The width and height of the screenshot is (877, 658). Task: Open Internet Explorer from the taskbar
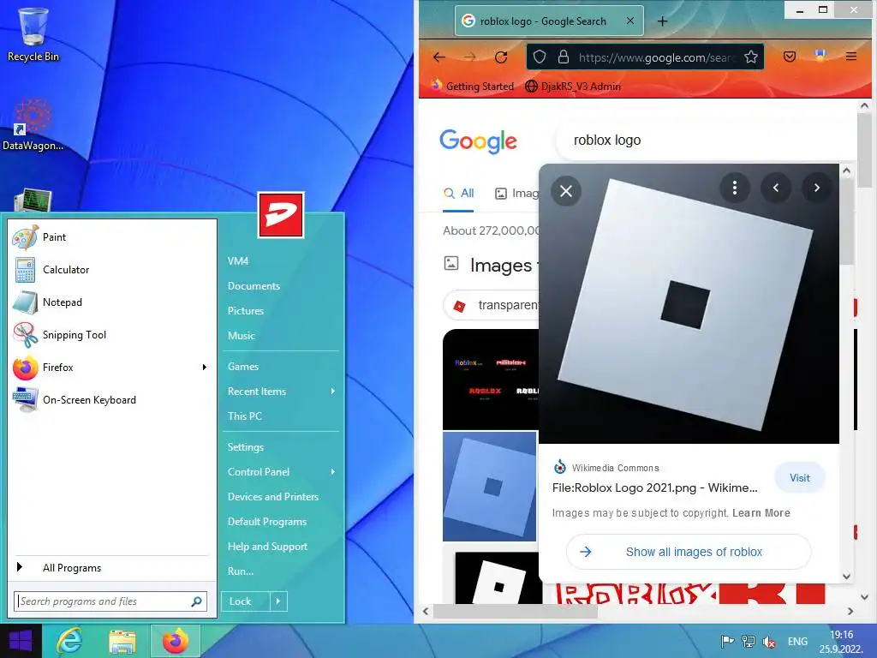pyautogui.click(x=69, y=641)
